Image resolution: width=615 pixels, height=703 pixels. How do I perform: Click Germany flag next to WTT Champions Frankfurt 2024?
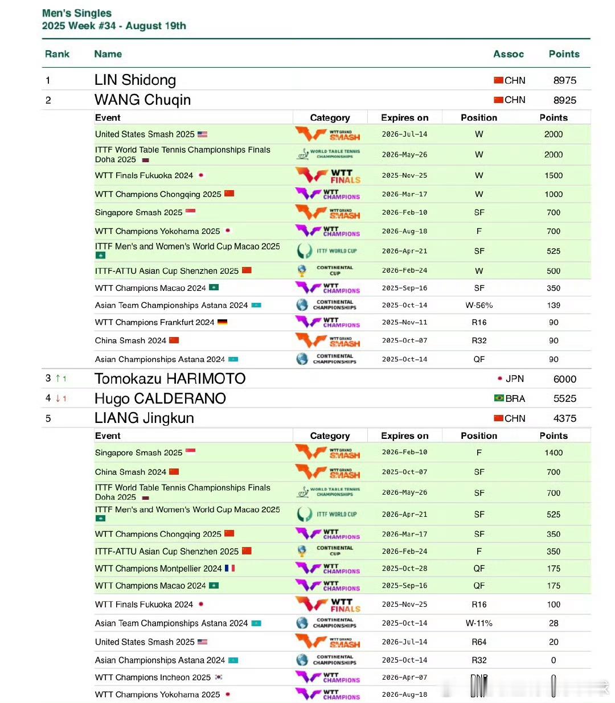[222, 322]
